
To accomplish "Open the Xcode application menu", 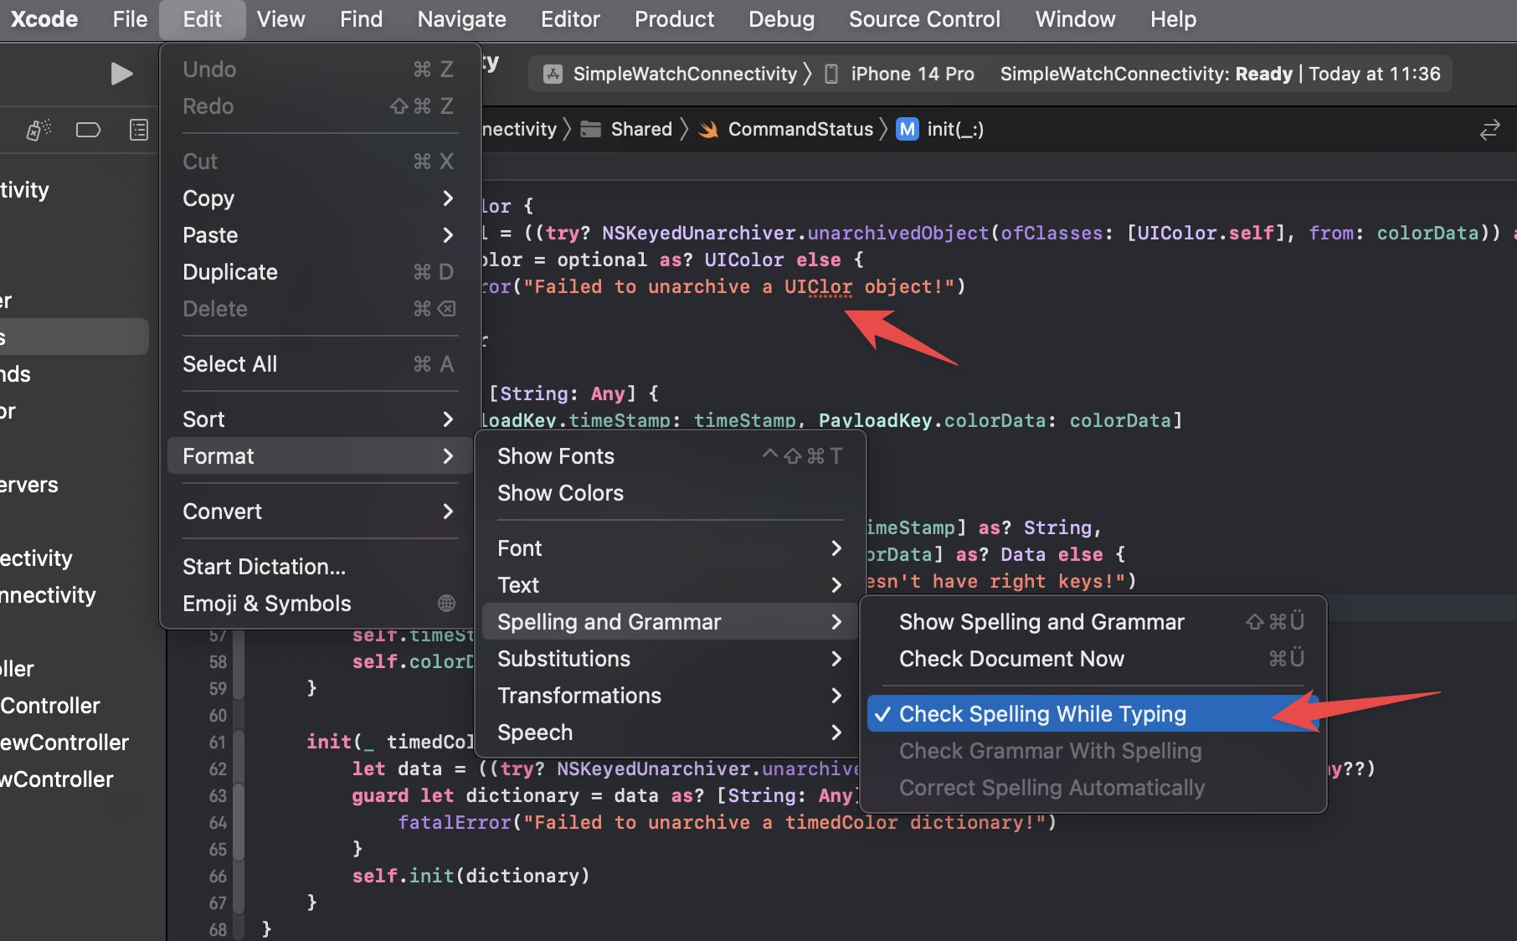I will click(x=44, y=18).
